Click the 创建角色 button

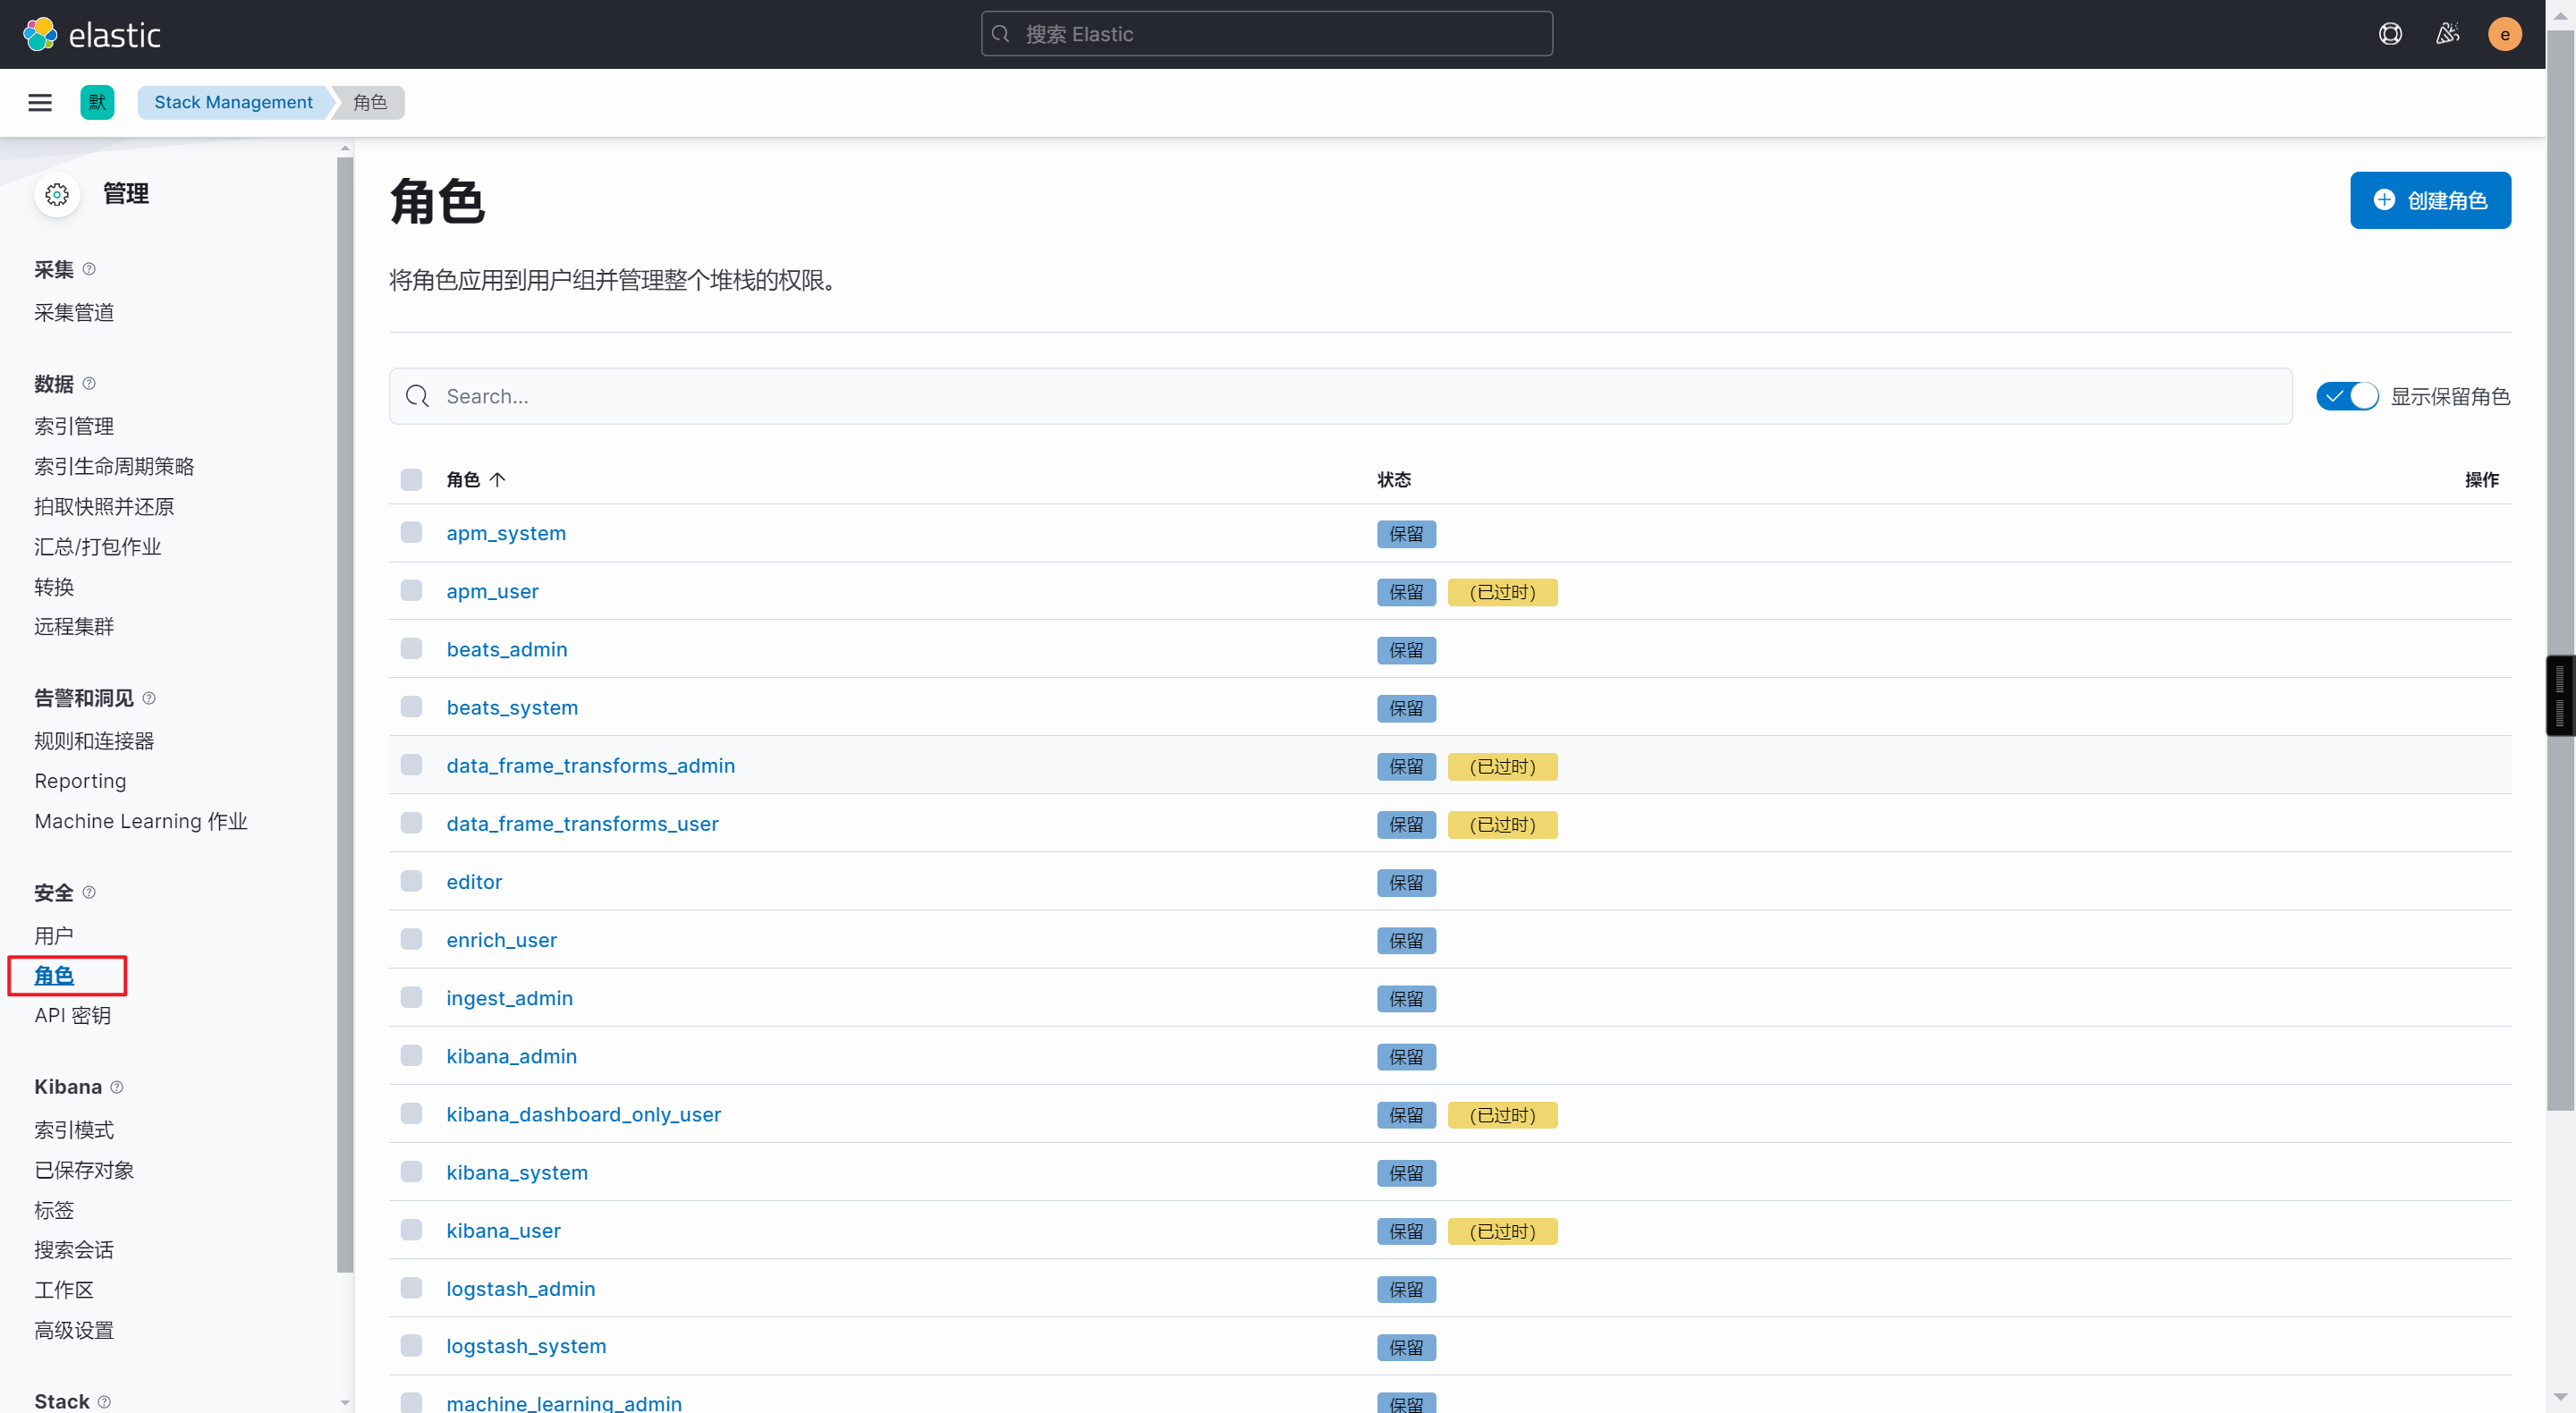click(2430, 200)
